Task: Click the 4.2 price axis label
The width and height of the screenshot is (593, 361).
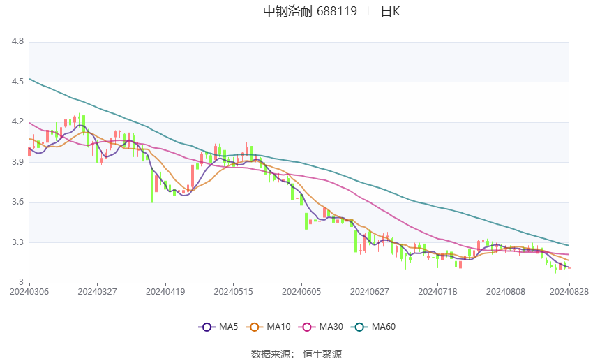Action: coord(17,122)
